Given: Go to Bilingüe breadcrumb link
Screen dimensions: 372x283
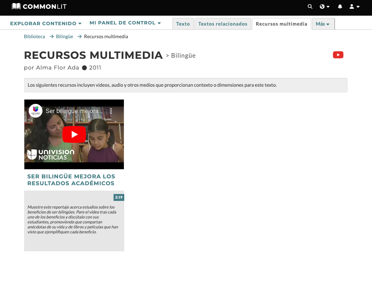Looking at the screenshot, I should (x=65, y=37).
